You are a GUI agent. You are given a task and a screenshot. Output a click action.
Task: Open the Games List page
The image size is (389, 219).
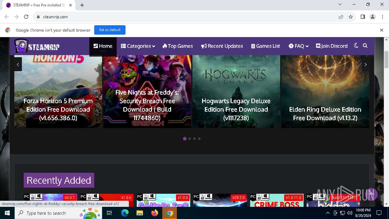tap(266, 46)
